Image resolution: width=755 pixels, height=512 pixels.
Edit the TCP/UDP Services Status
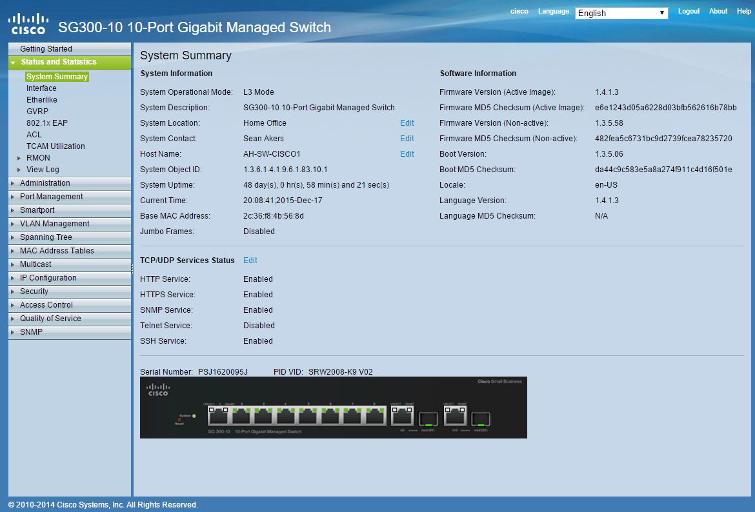250,260
